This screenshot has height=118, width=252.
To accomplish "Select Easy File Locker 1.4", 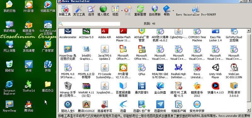I will [x=215, y=35].
